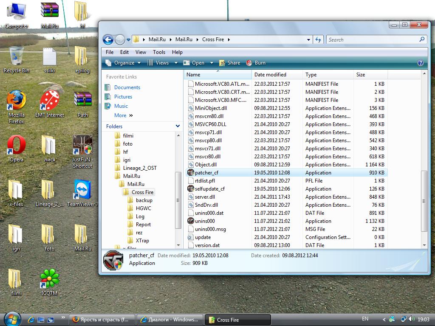Select the XTrap folder in tree
This screenshot has height=326, width=435.
click(142, 241)
